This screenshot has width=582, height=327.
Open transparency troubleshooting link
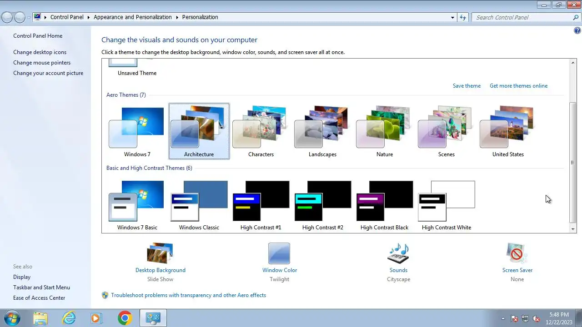tap(188, 295)
